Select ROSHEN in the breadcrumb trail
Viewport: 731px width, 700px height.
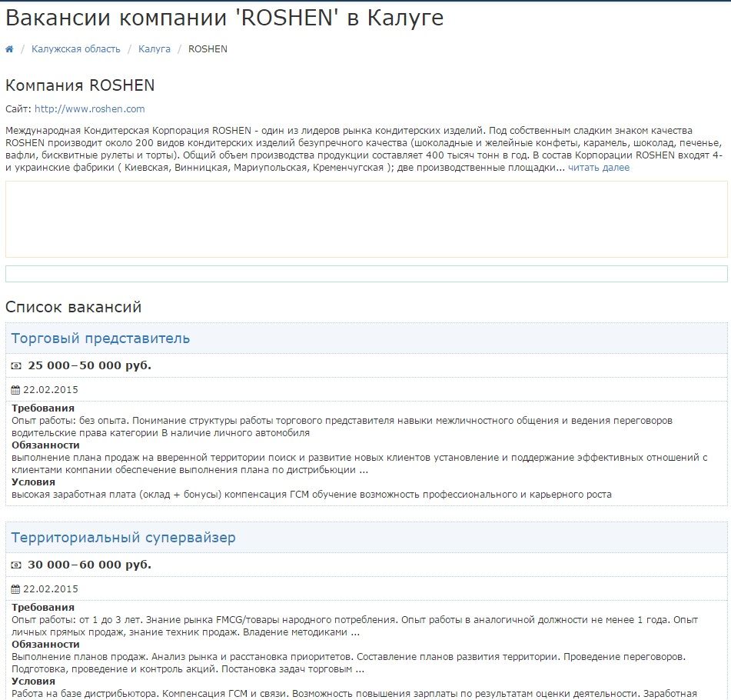click(x=208, y=48)
